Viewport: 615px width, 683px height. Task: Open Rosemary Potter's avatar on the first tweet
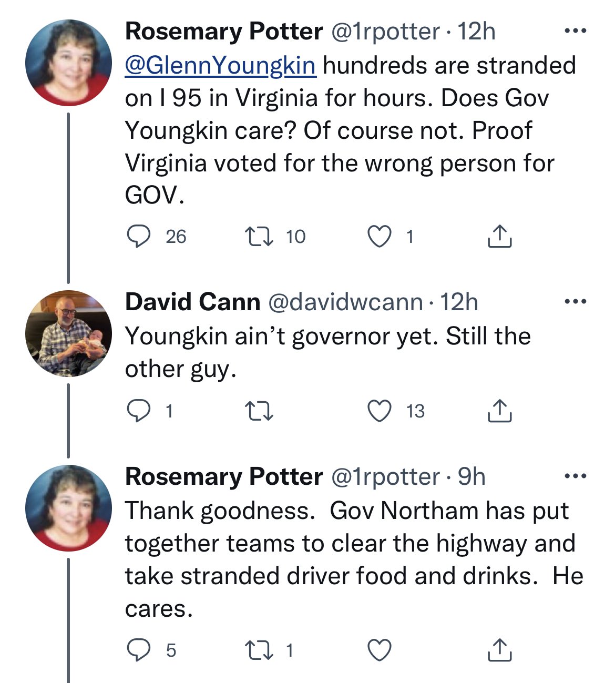pos(68,63)
